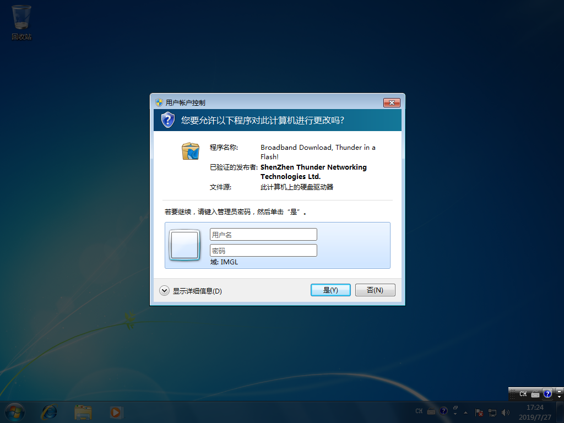Launch Windows Media Player from the taskbar
Image resolution: width=564 pixels, height=423 pixels.
pos(116,411)
